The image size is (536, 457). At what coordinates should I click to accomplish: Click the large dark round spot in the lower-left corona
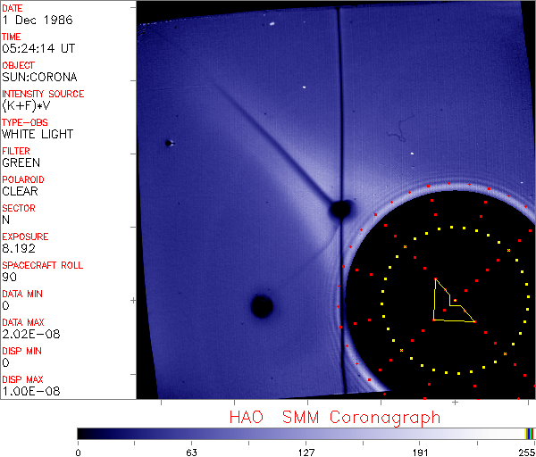pyautogui.click(x=261, y=306)
